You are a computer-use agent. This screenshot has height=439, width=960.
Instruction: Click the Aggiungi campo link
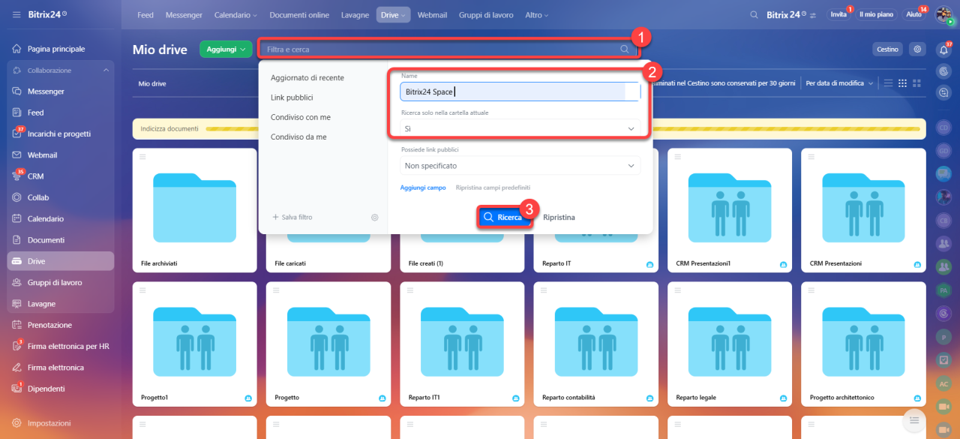point(423,188)
